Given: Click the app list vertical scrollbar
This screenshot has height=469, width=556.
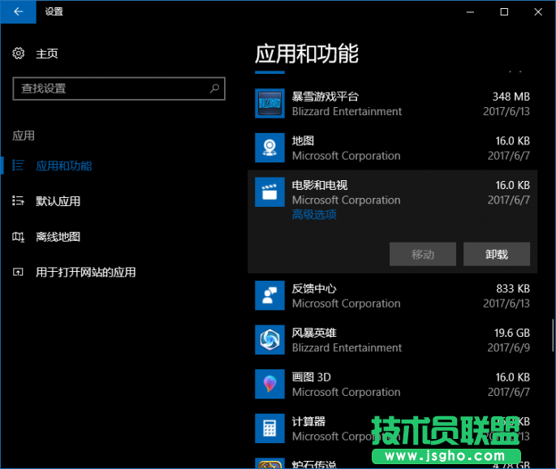Looking at the screenshot, I should pos(553,335).
